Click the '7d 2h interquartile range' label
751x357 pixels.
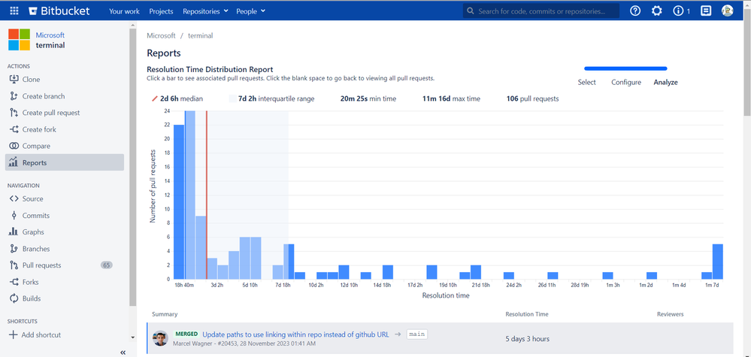point(277,98)
